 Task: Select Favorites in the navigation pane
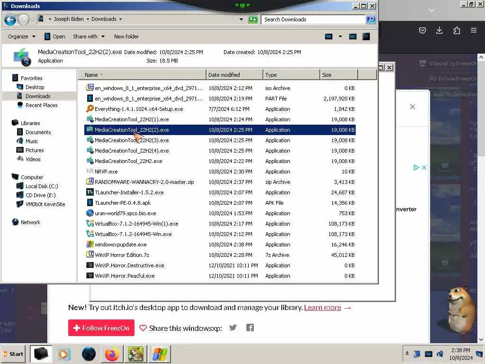[31, 78]
